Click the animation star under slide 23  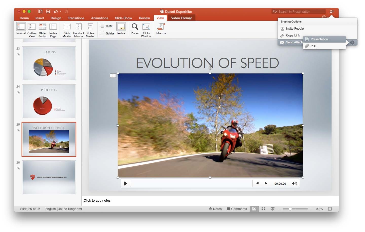tap(19, 54)
